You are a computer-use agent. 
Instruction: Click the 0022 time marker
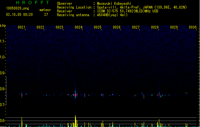coord(40,27)
